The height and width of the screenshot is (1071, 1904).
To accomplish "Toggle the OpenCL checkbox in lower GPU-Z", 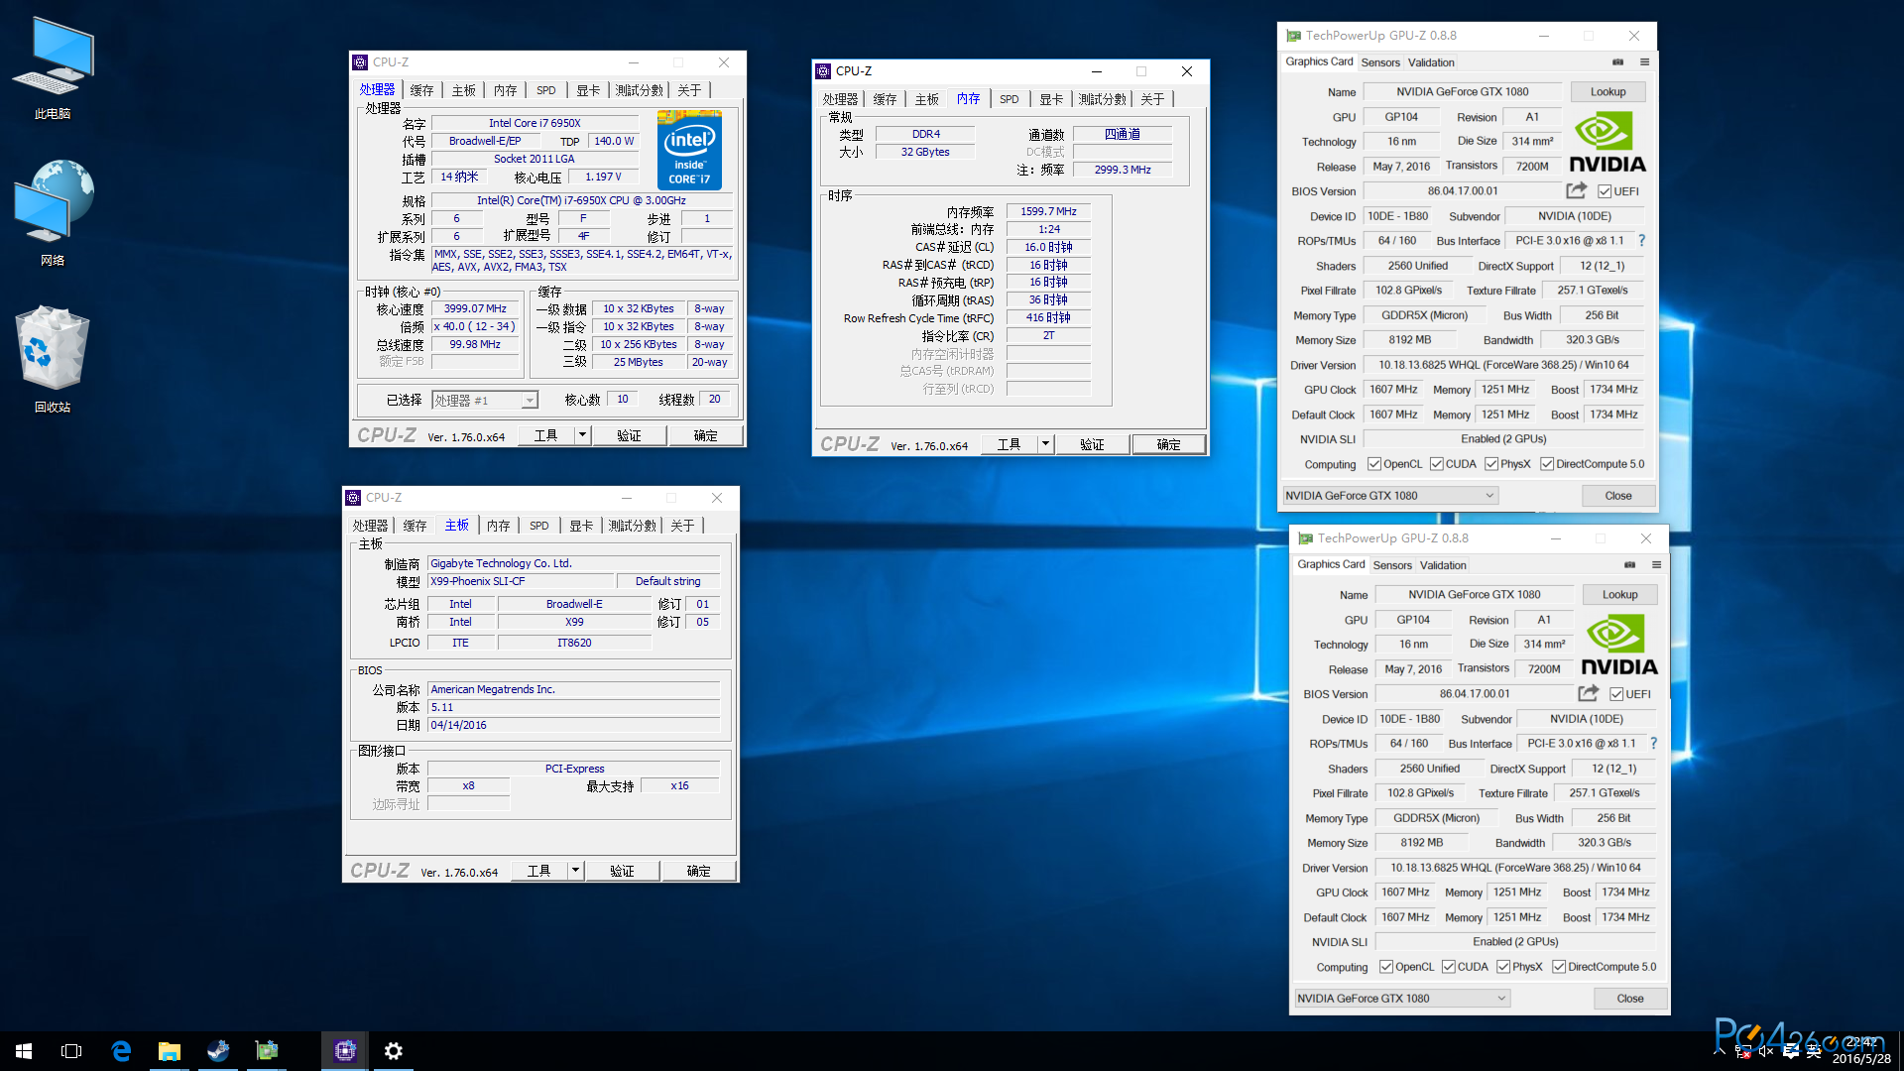I will tap(1386, 967).
